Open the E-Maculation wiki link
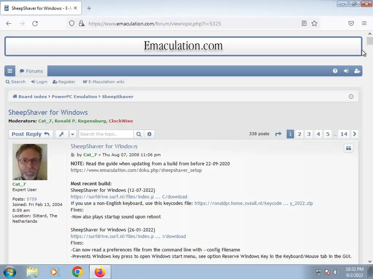The width and height of the screenshot is (373, 279). [103, 82]
